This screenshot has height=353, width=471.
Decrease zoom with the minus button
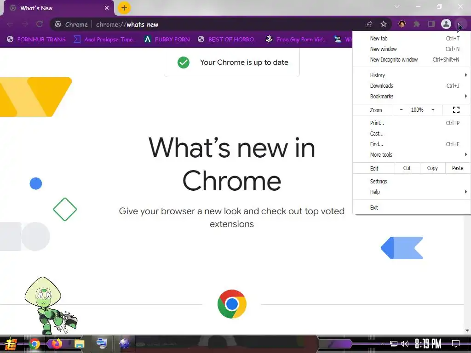401,110
